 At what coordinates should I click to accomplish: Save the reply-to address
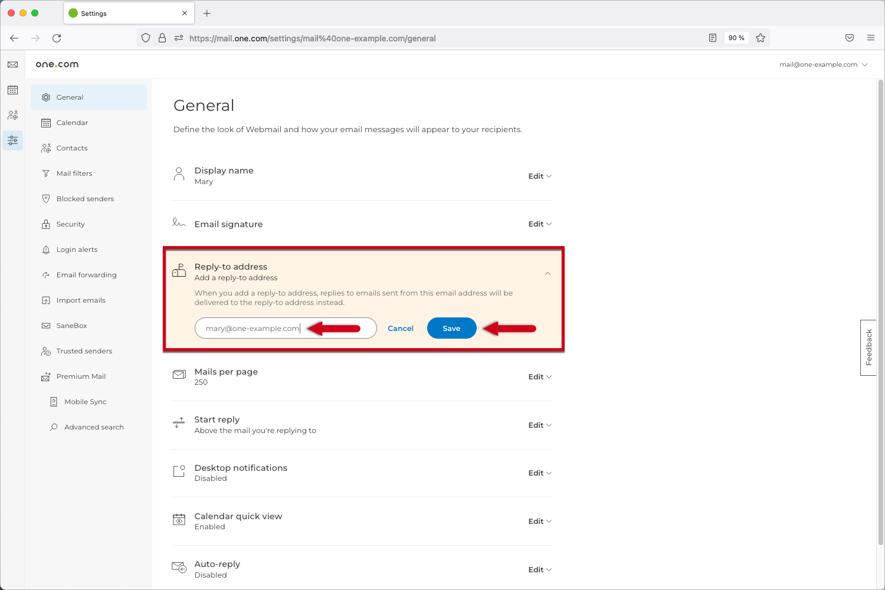tap(451, 329)
